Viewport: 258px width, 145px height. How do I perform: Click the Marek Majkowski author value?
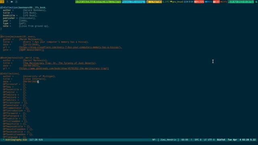click(31, 39)
